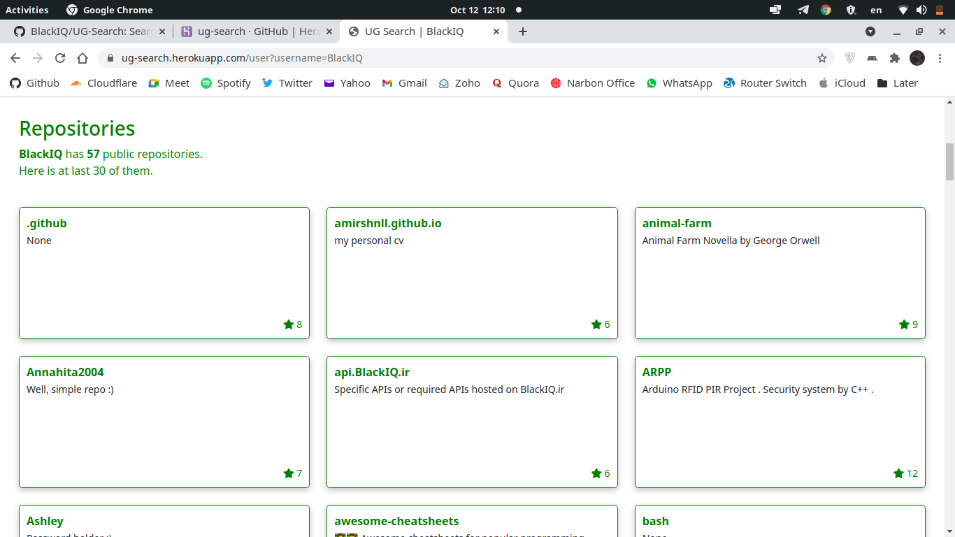Click the Telegram tray icon
This screenshot has width=955, height=537.
tap(803, 10)
